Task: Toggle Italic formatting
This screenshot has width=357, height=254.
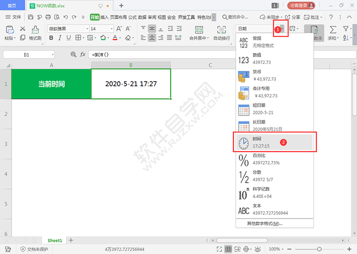Action: [x=60, y=37]
